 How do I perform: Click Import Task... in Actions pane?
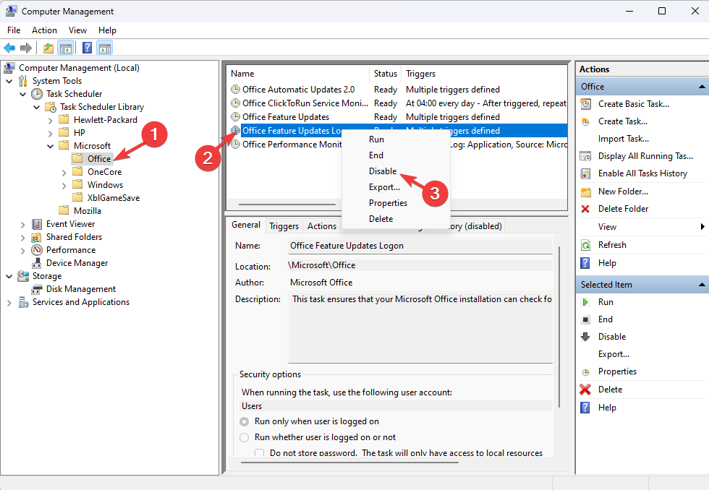pos(623,139)
